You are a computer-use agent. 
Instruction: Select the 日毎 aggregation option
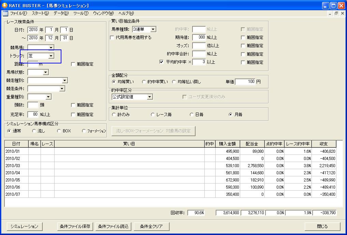click(x=192, y=115)
